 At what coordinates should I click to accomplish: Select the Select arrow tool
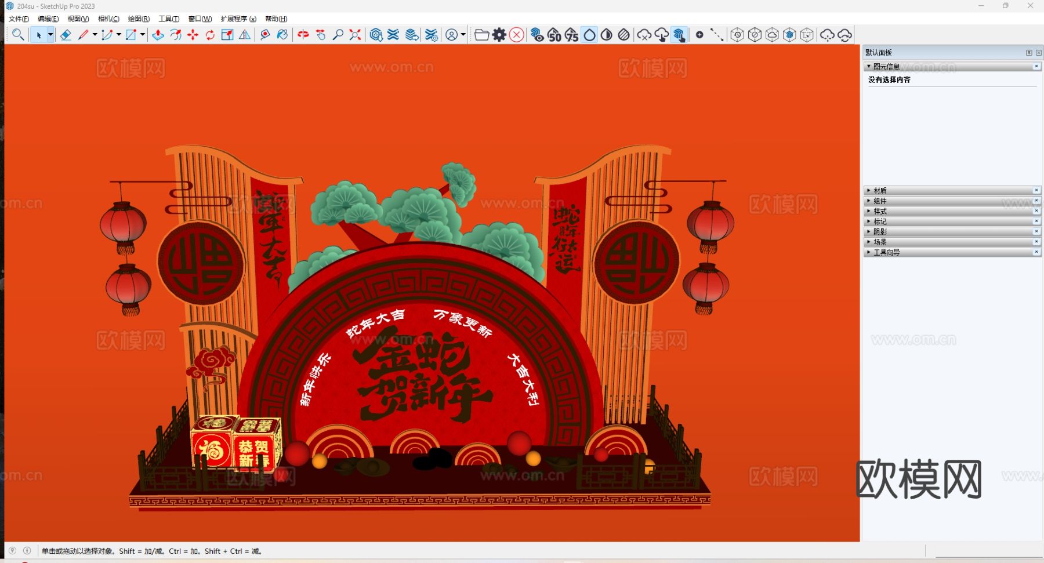tap(38, 35)
